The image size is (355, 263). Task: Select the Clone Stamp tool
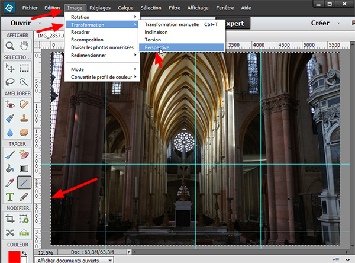24,118
